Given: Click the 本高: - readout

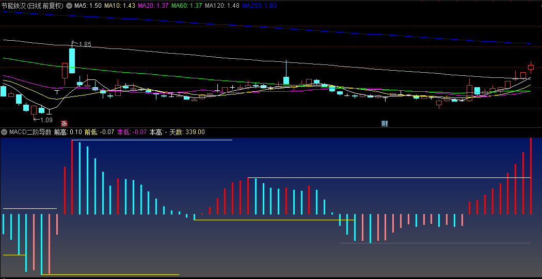Looking at the screenshot, I should tap(158, 132).
